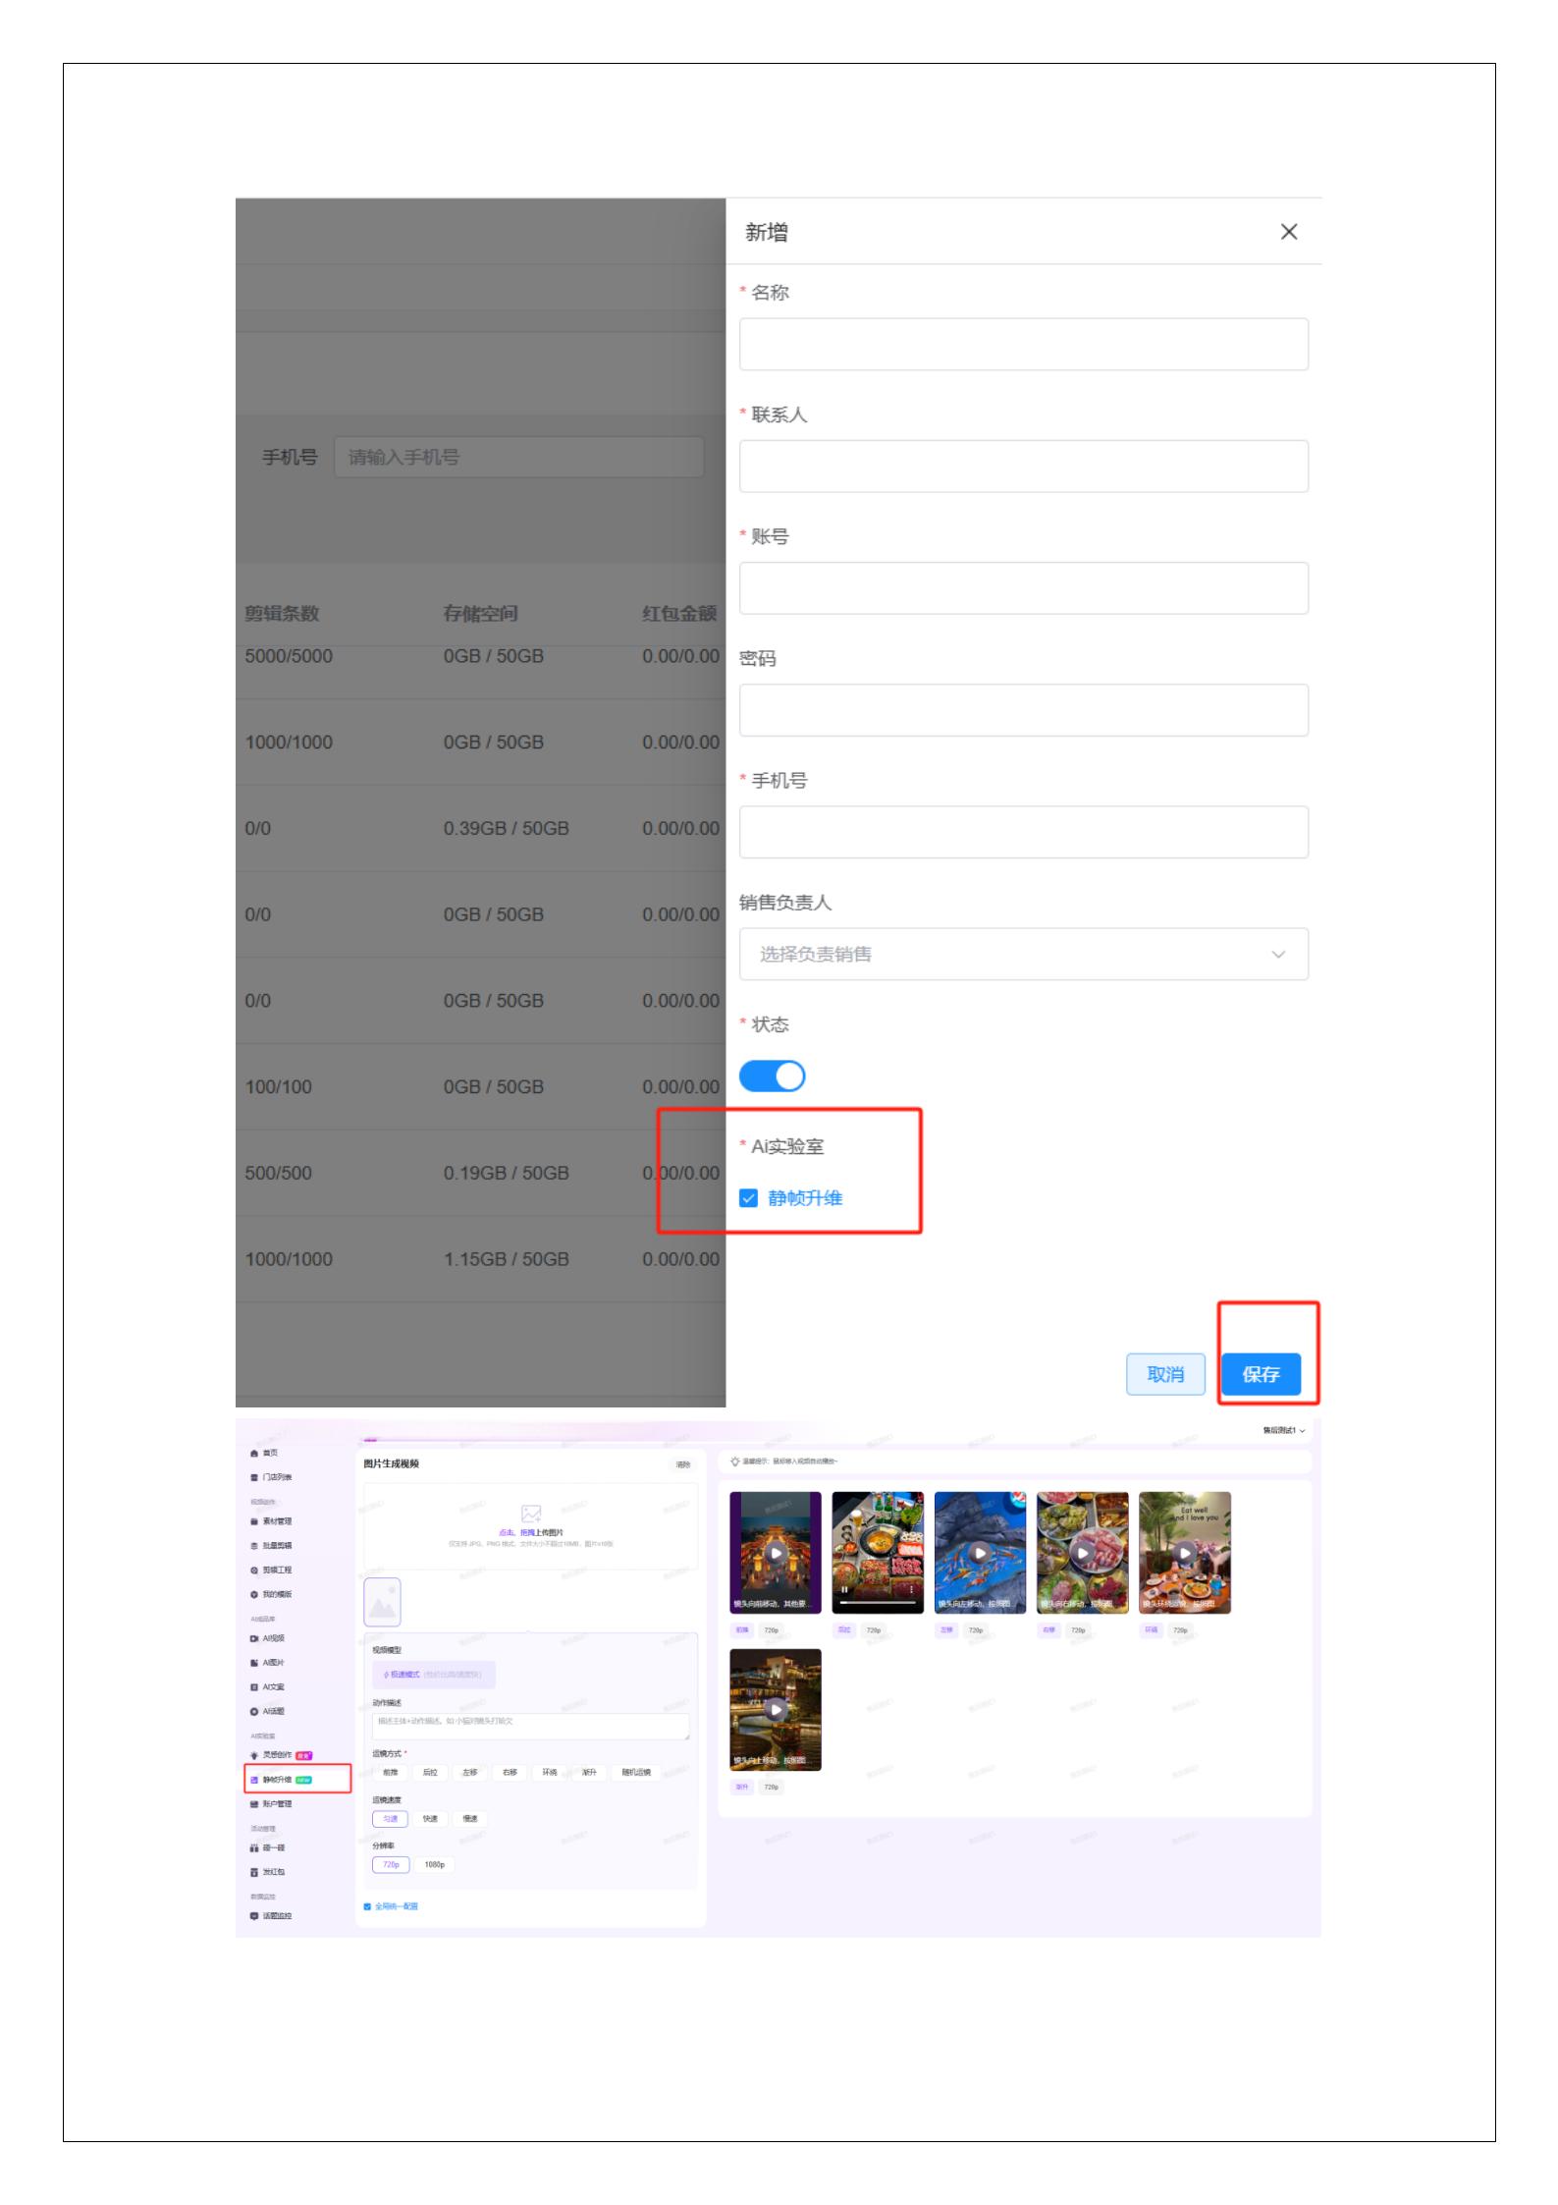Click the AI视频 camera icon in the sidebar
This screenshot has width=1558, height=2205.
coord(254,1638)
